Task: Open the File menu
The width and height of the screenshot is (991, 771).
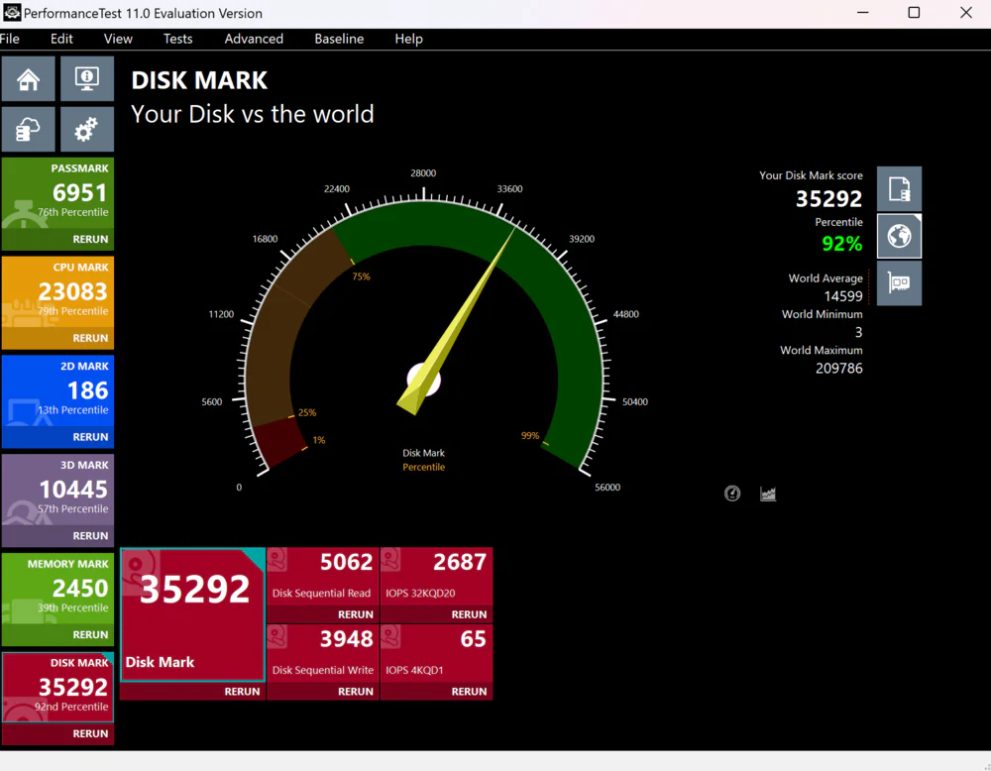Action: point(10,39)
